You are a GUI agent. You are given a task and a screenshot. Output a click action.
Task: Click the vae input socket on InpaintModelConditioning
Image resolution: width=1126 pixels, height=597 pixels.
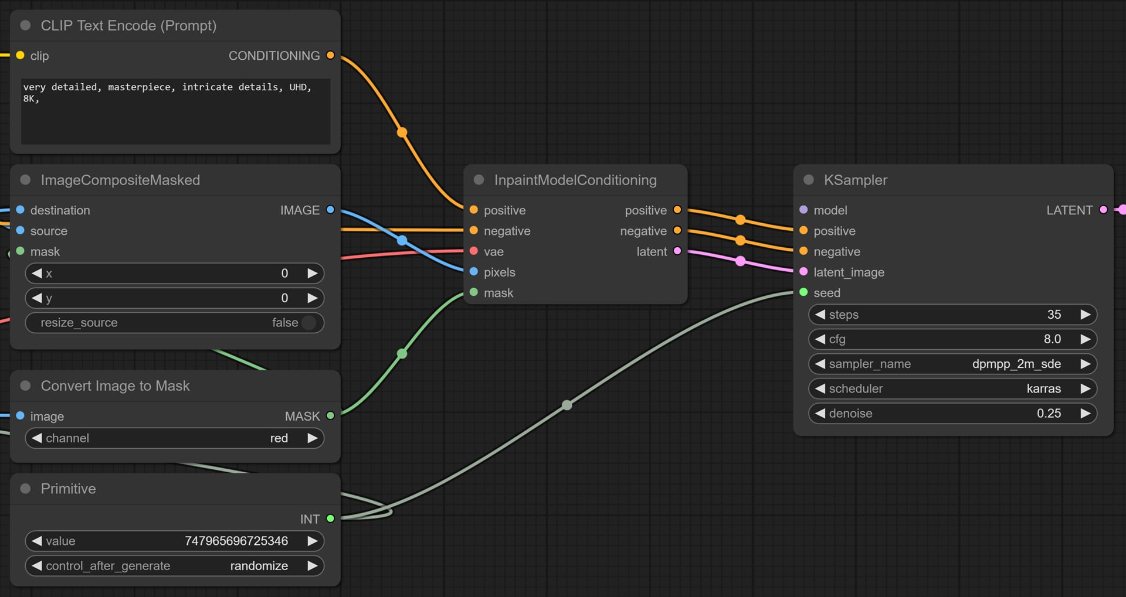[474, 251]
